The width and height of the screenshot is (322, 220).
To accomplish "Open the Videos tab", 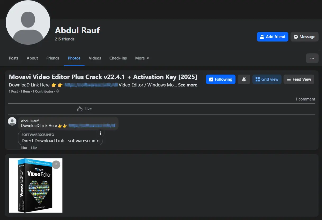I will 95,58.
